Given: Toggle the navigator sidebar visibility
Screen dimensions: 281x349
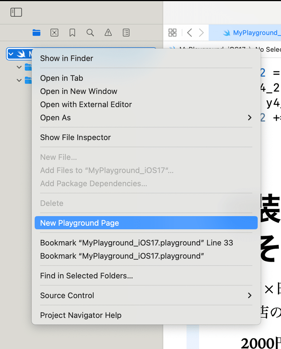Looking at the screenshot, I should coord(16,12).
